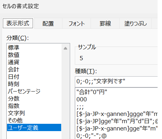This screenshot has height=139, width=162.
Task: Pick the パーセンテージ category
Action: (x=24, y=91)
